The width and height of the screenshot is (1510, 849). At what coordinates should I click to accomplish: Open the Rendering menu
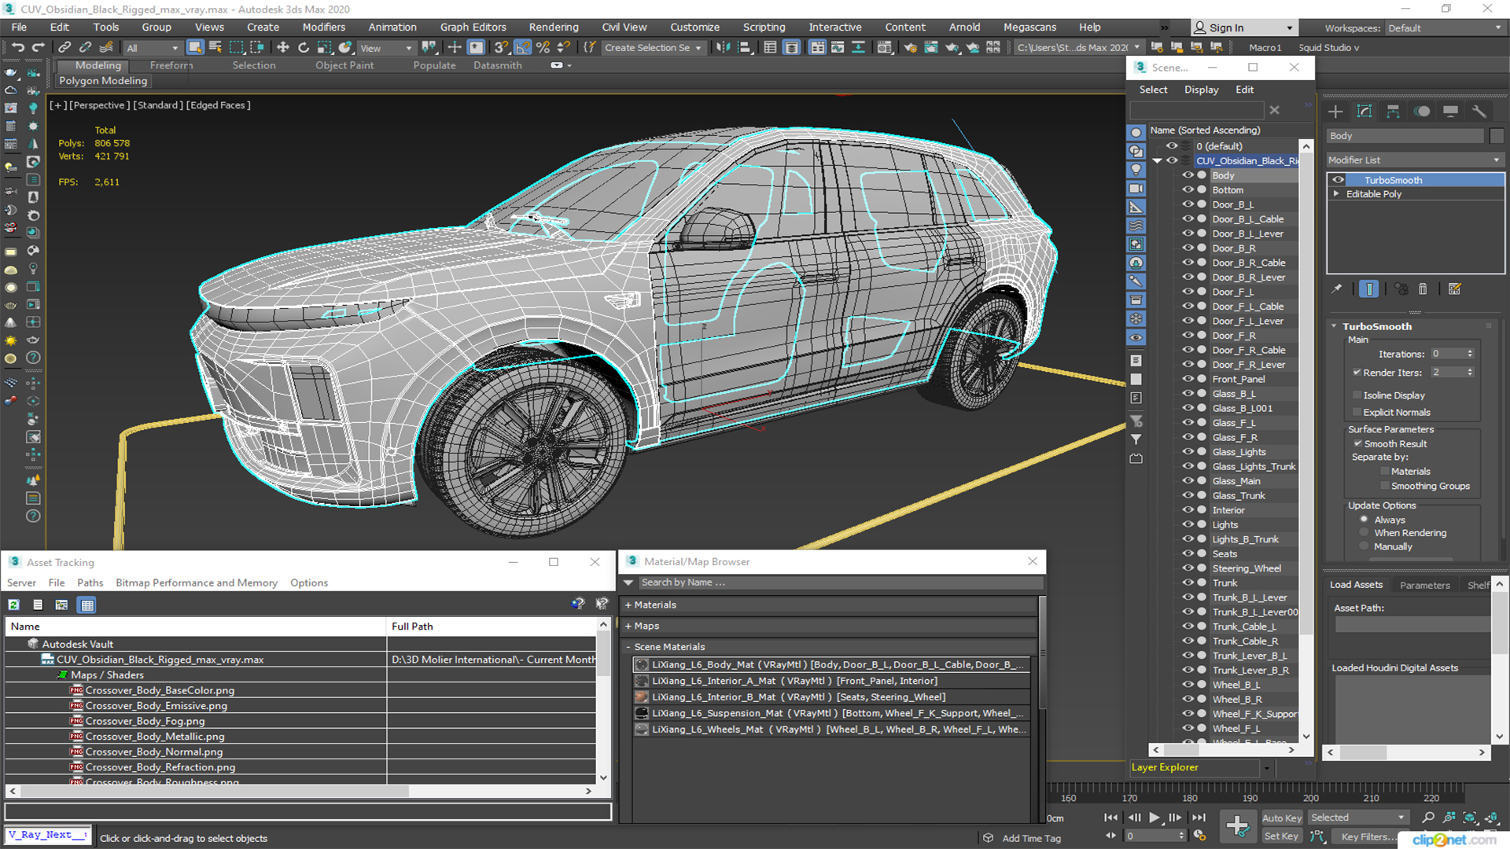point(553,27)
